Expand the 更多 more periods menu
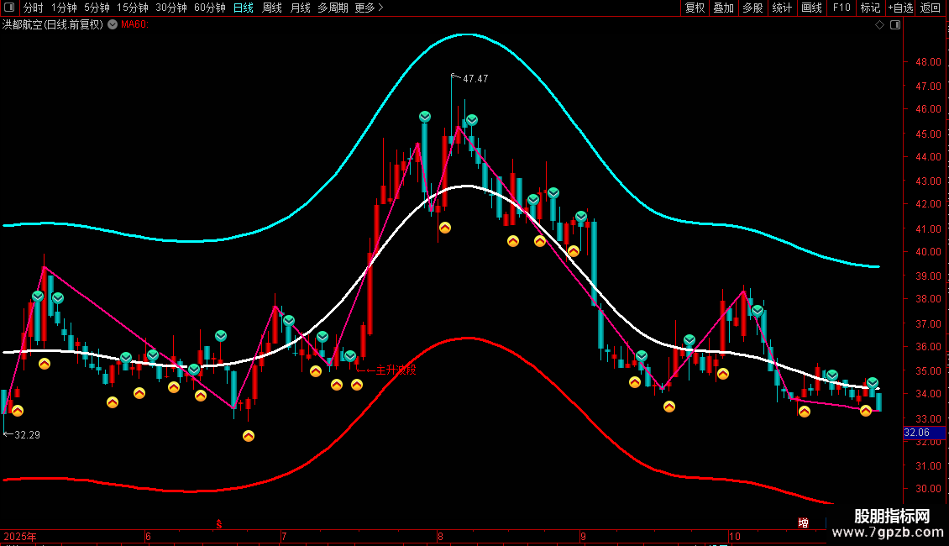 [369, 8]
